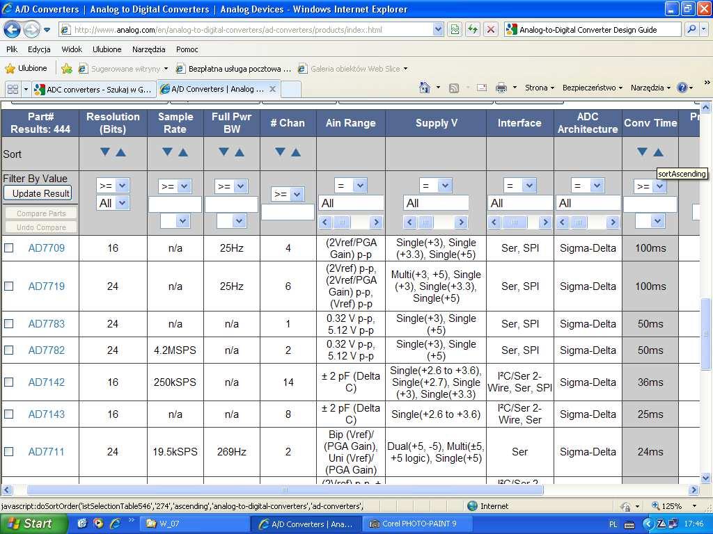
Task: Sort Resolution column descending
Action: click(105, 152)
